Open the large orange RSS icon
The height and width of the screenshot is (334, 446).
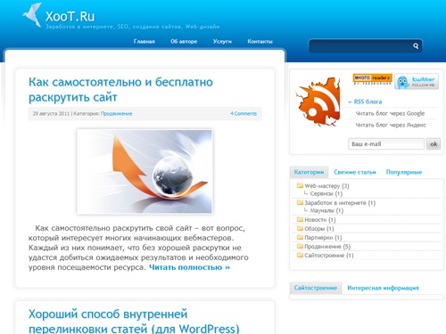[x=318, y=102]
